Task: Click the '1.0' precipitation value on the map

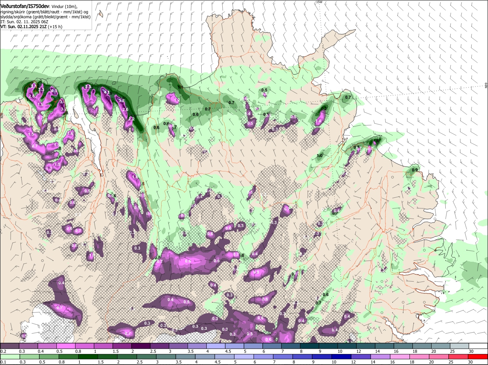Action: [319, 155]
